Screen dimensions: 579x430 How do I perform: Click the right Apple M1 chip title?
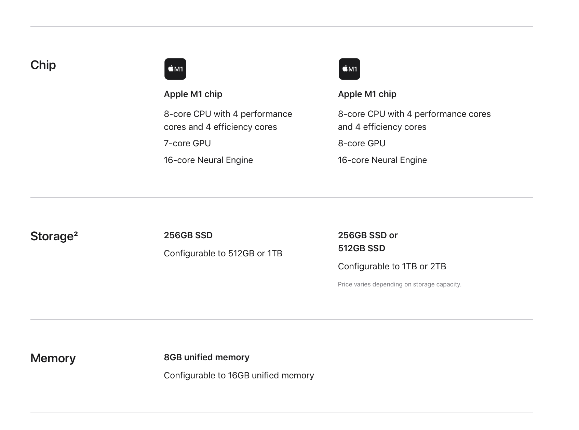(x=367, y=94)
